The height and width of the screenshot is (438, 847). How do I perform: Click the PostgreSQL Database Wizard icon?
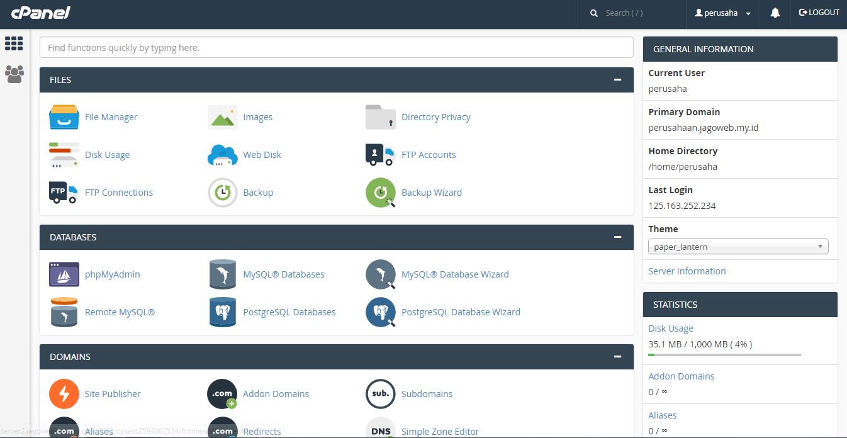pos(381,312)
